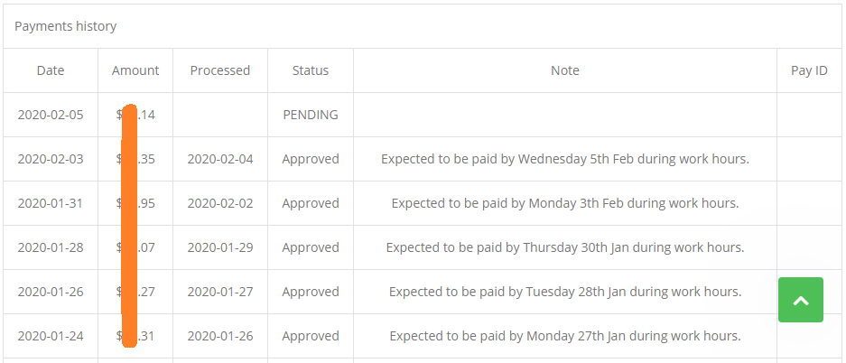Click the amount ending in .31
846x363 pixels.
[x=135, y=336]
